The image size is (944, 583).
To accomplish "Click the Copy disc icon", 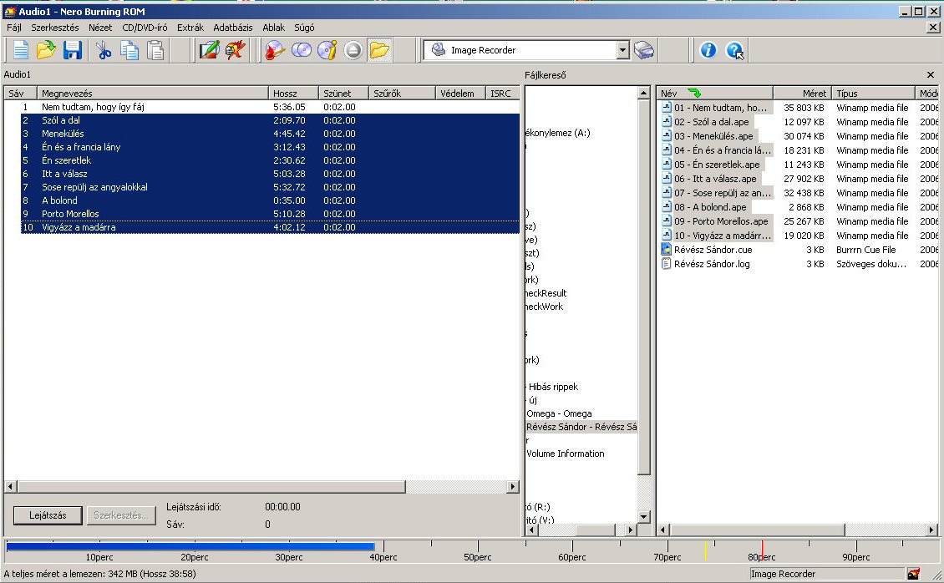I will [x=301, y=51].
